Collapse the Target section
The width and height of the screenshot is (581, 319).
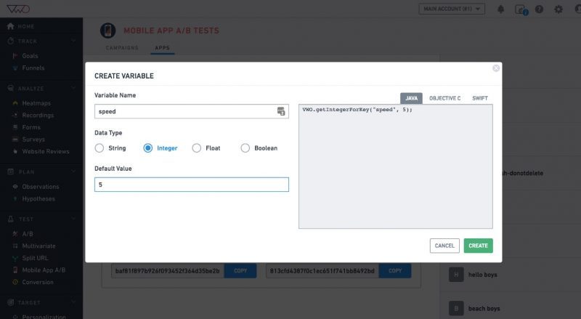tap(73, 303)
